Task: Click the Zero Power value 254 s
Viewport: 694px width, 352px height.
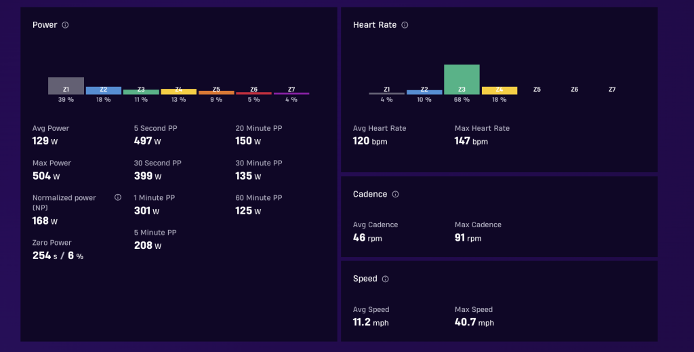Action: (45, 256)
